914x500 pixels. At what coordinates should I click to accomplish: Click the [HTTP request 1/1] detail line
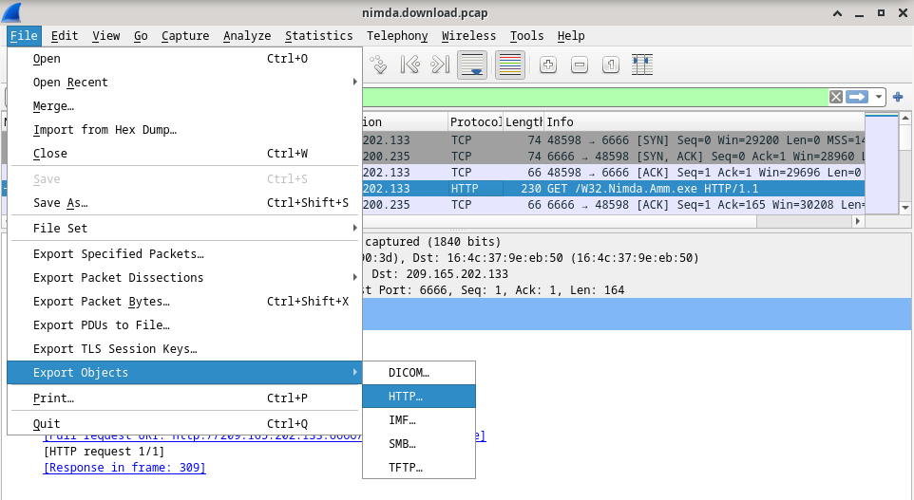tap(104, 451)
